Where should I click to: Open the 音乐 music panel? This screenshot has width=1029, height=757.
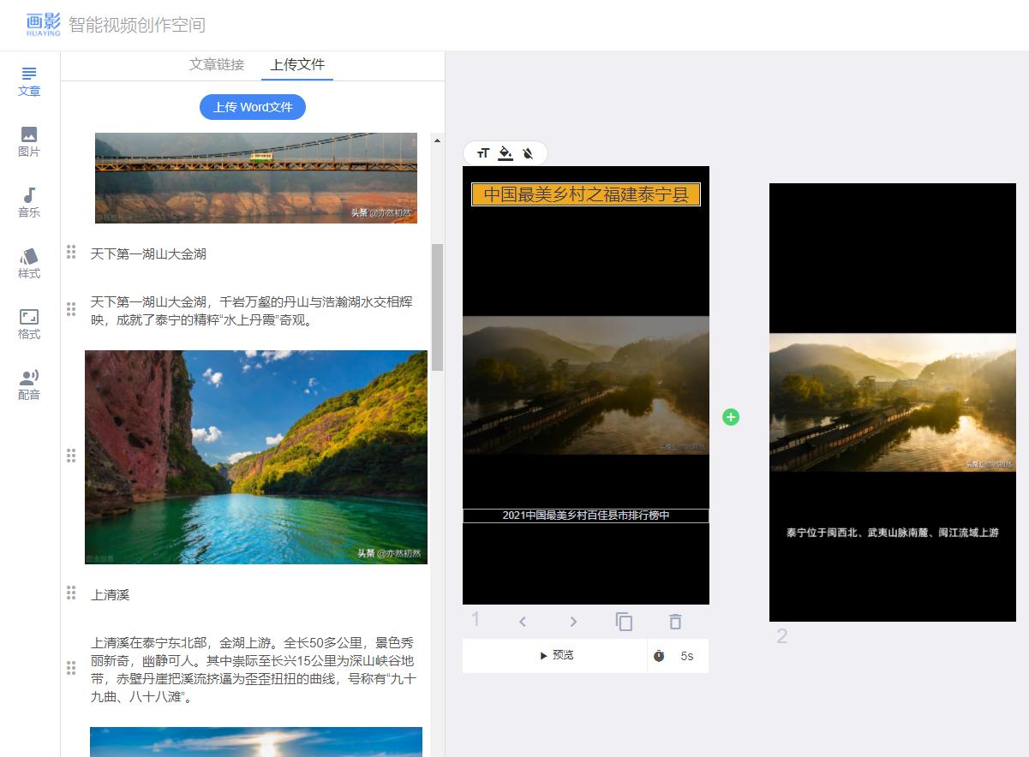[x=28, y=200]
